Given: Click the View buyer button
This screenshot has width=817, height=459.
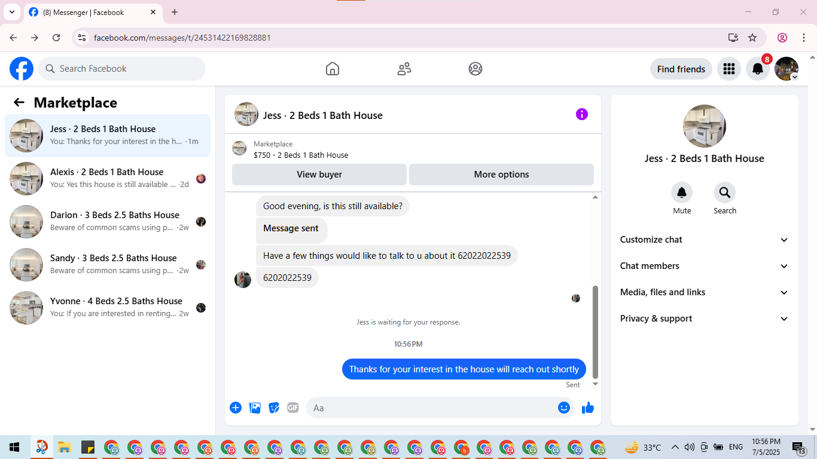Looking at the screenshot, I should coord(319,175).
